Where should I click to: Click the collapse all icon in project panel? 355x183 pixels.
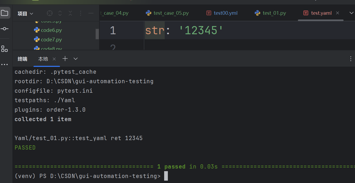[70, 13]
